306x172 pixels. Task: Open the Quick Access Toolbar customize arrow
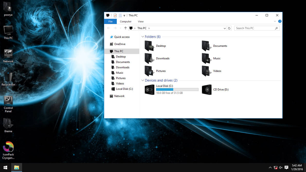pyautogui.click(x=124, y=15)
